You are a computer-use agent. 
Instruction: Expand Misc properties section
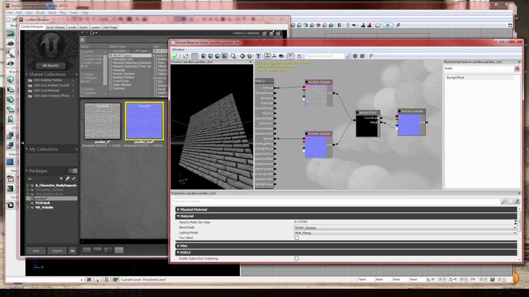pyautogui.click(x=178, y=246)
